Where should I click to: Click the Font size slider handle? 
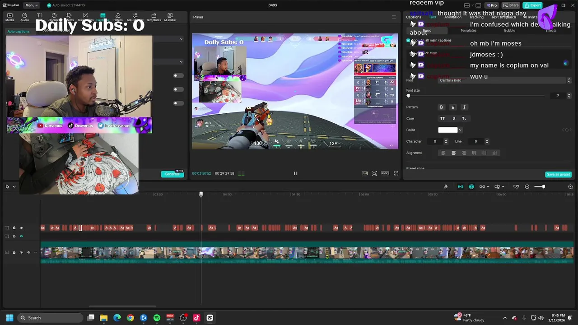tap(409, 96)
